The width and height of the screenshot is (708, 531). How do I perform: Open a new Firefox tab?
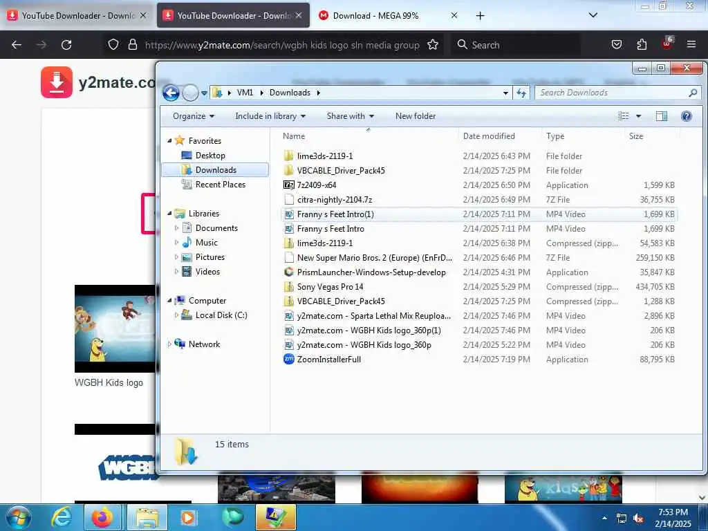point(480,16)
